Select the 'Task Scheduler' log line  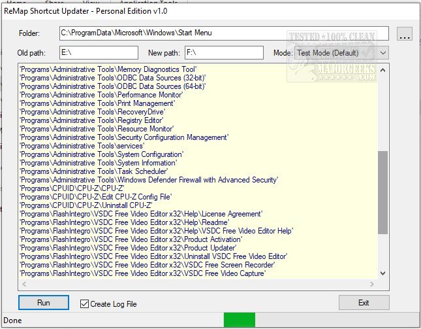pos(94,171)
